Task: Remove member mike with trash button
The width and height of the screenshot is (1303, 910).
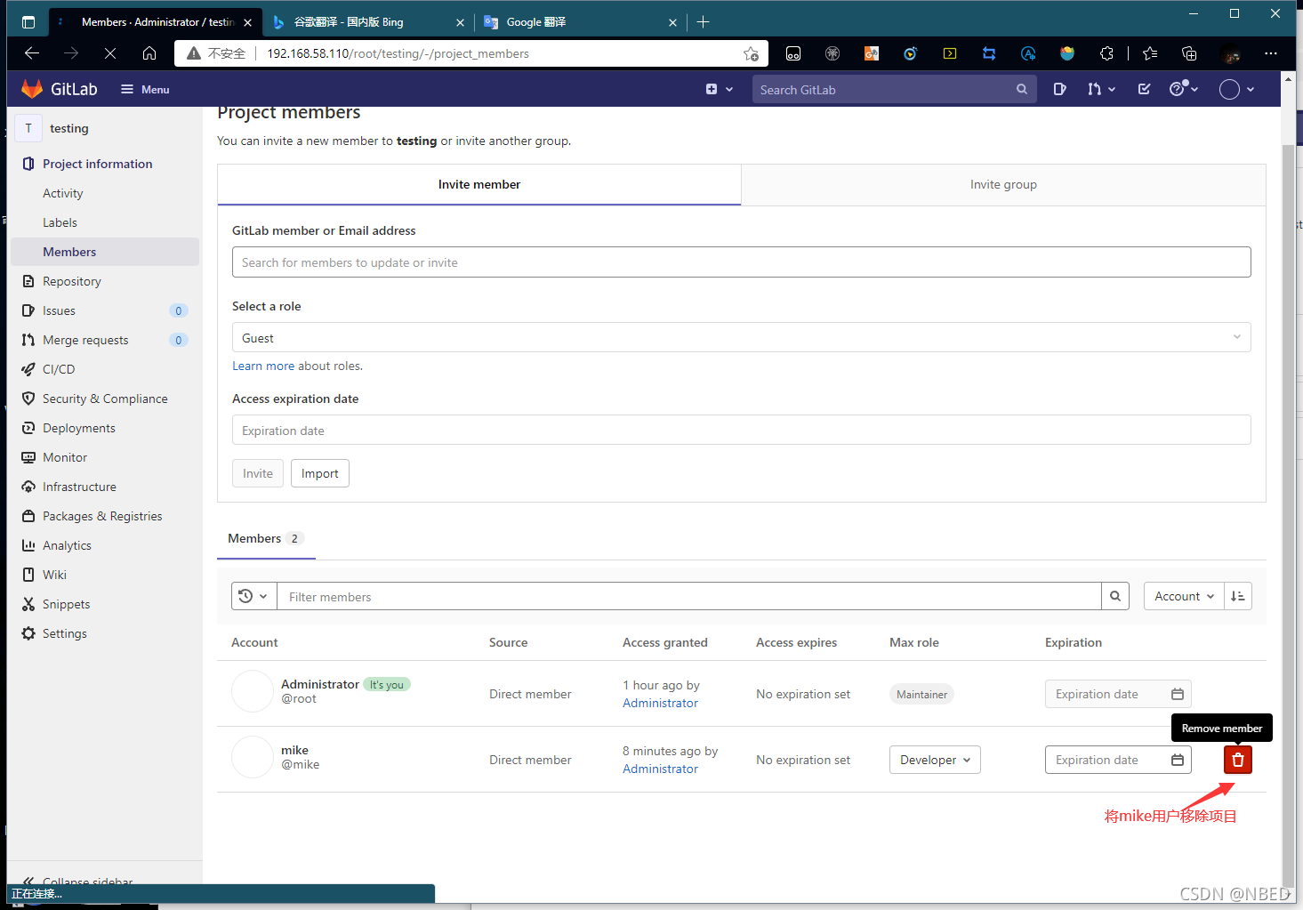Action: (1238, 760)
